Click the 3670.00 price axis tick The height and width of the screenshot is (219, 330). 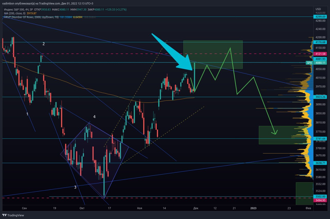pyautogui.click(x=320, y=156)
